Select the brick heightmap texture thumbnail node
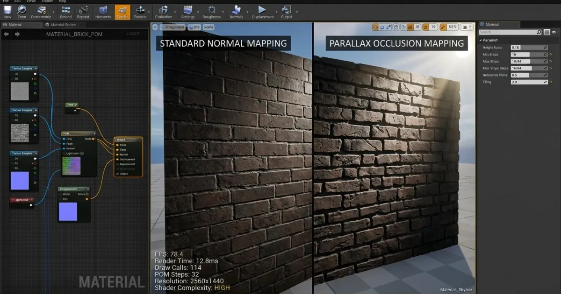This screenshot has height=294, width=561. 20,133
